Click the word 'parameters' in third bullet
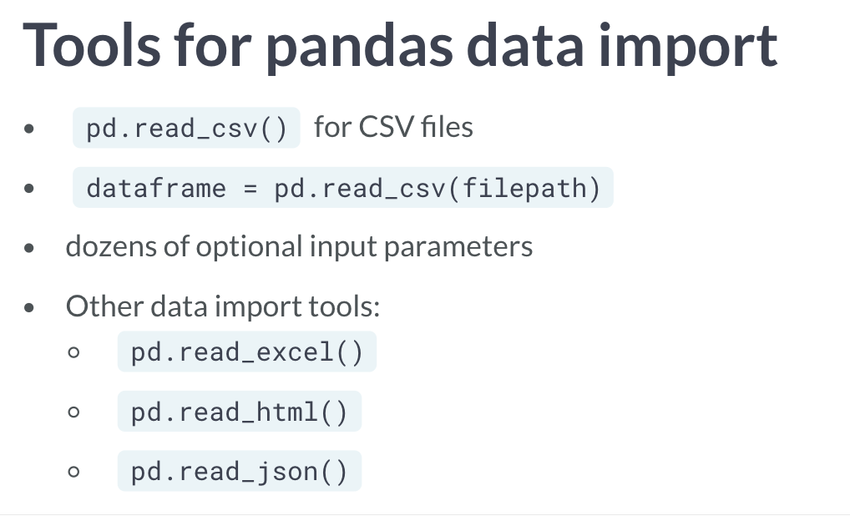Viewport: 850px width, 516px height. [458, 248]
